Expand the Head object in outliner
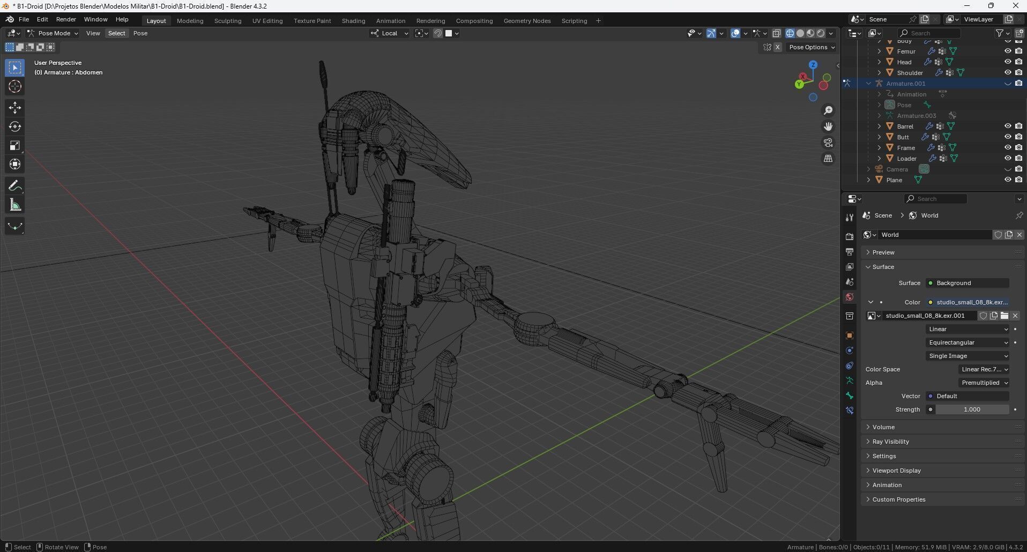The height and width of the screenshot is (552, 1027). click(x=879, y=62)
